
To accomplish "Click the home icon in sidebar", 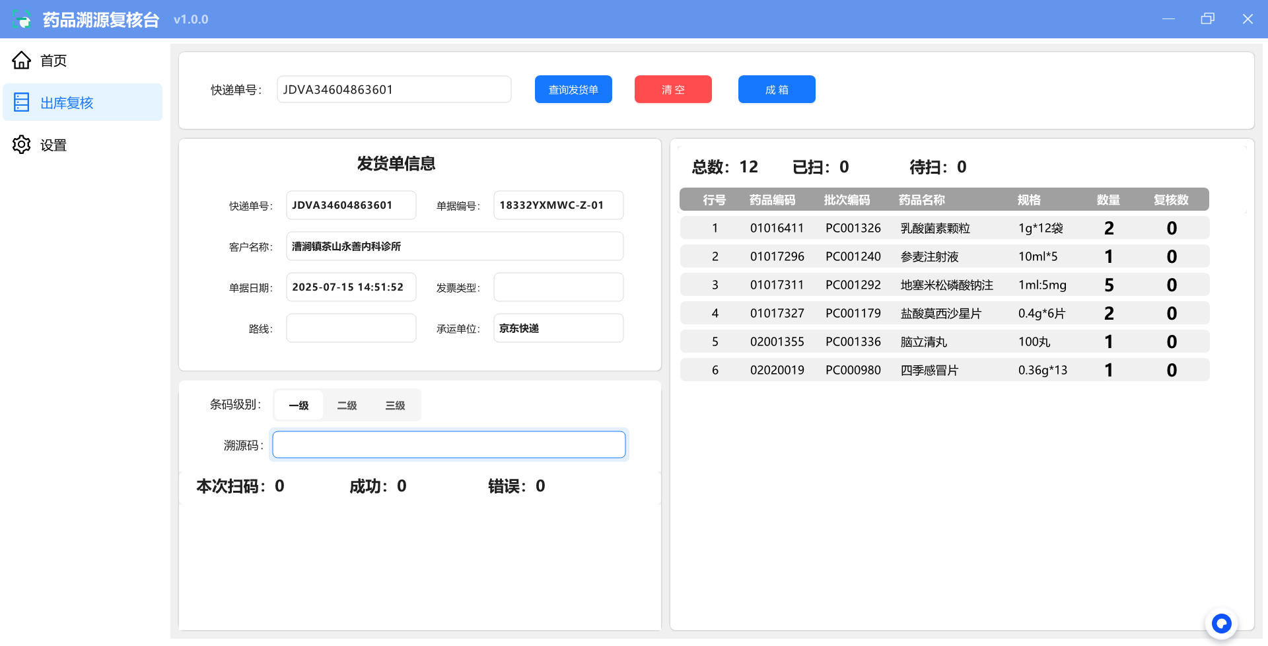I will (x=22, y=60).
